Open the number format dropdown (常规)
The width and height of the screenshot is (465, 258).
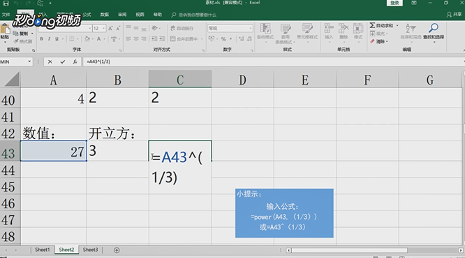coord(251,28)
